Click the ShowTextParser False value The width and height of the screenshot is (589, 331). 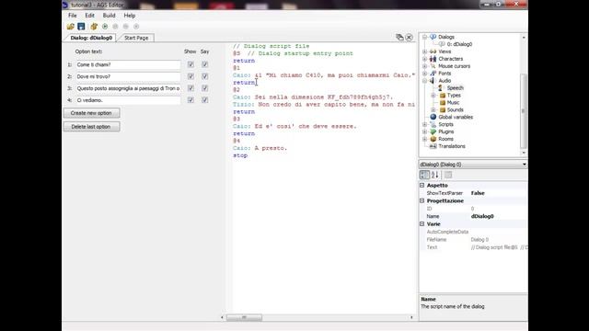coord(478,193)
